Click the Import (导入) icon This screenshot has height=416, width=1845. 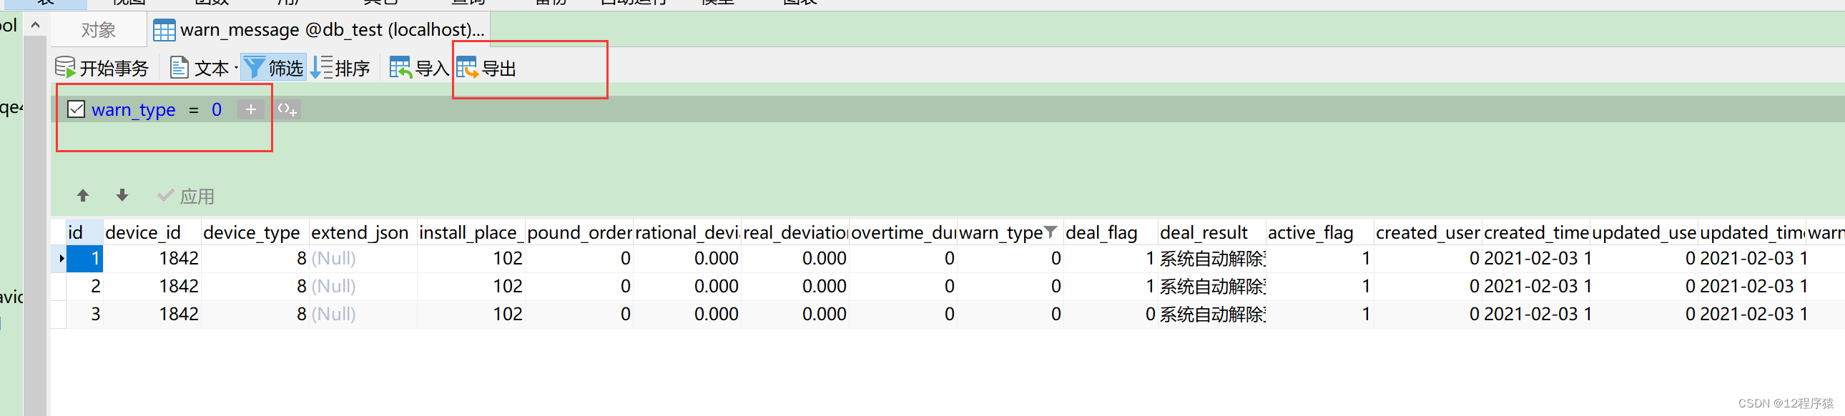[x=400, y=67]
